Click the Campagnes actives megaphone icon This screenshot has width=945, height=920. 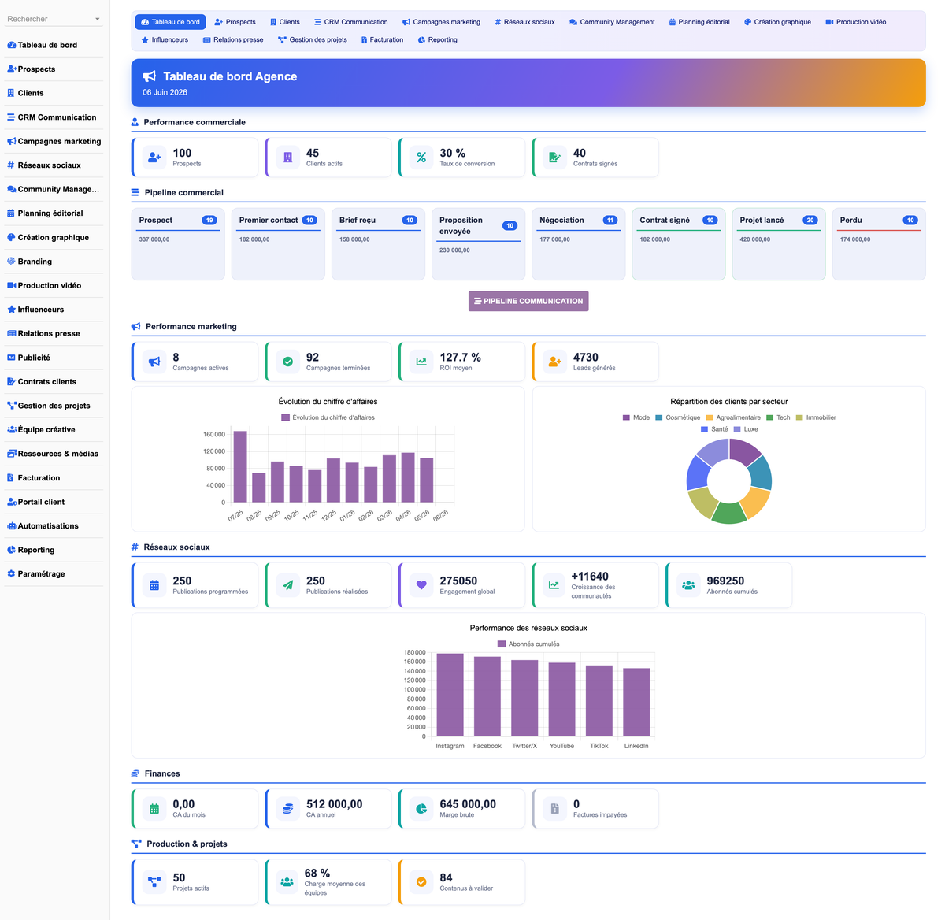[154, 362]
